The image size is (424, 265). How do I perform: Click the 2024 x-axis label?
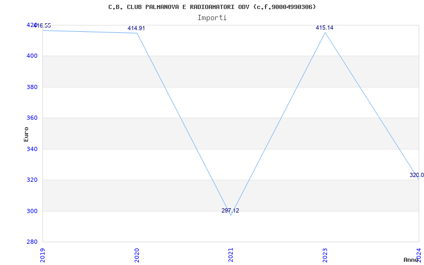click(x=419, y=255)
